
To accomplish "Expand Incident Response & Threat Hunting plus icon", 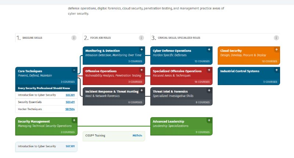I will click(141, 90).
